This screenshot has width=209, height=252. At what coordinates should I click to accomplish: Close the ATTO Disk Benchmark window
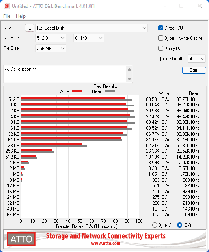tap(200, 6)
